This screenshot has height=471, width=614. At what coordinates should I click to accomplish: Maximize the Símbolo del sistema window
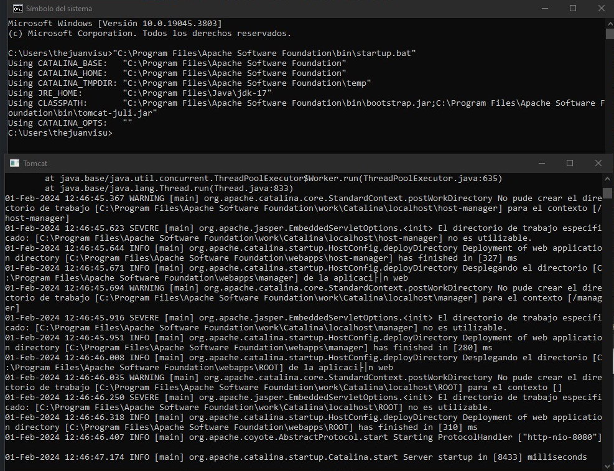coord(572,9)
